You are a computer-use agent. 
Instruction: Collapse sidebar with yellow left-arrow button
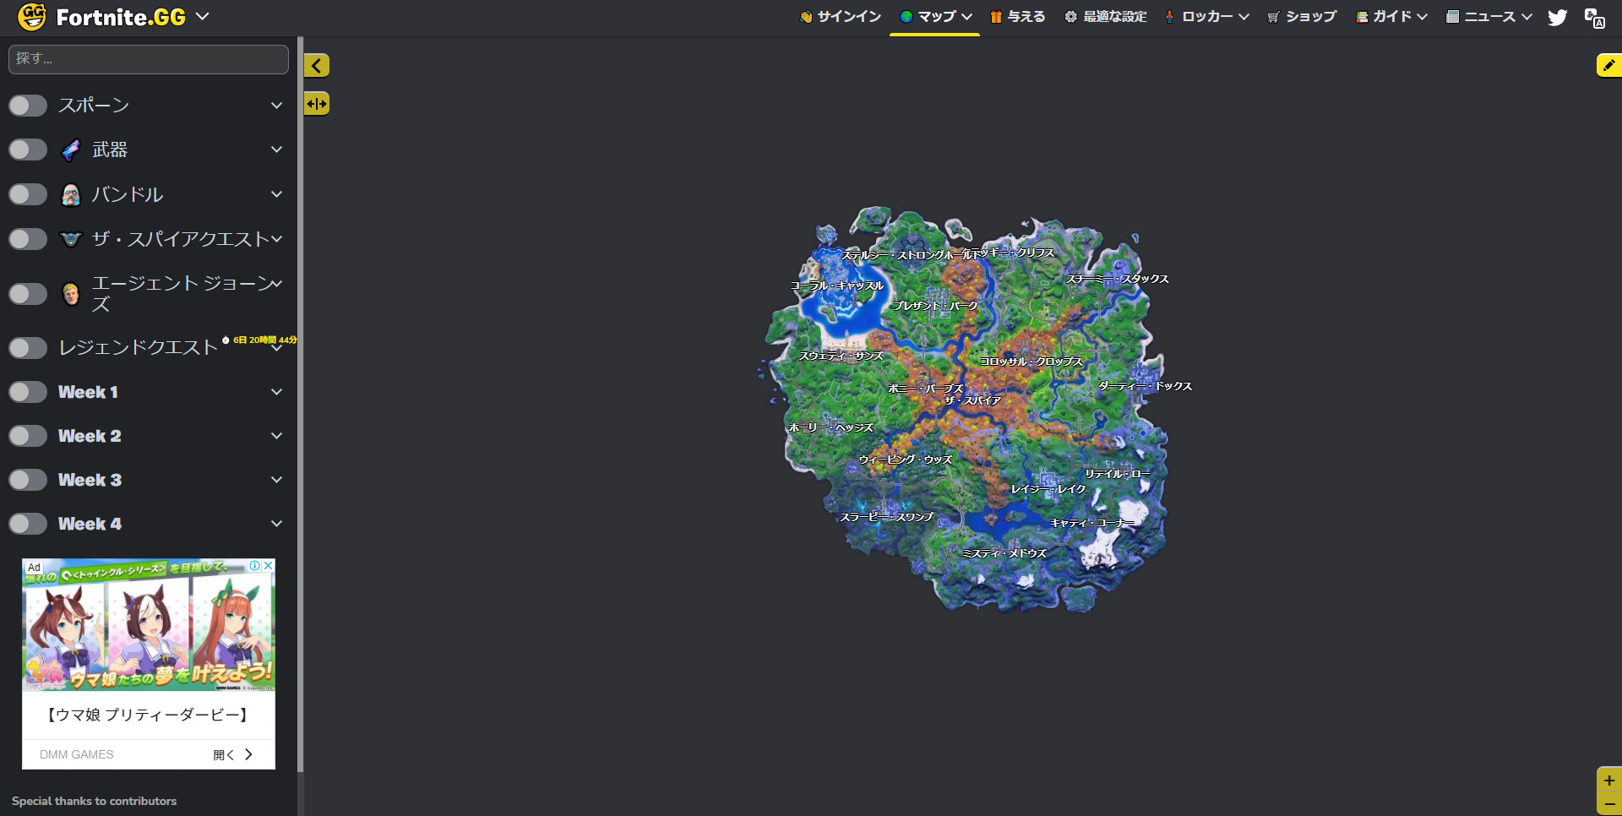[x=317, y=65]
